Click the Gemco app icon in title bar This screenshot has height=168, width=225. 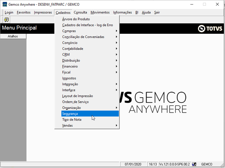(x=5, y=4)
